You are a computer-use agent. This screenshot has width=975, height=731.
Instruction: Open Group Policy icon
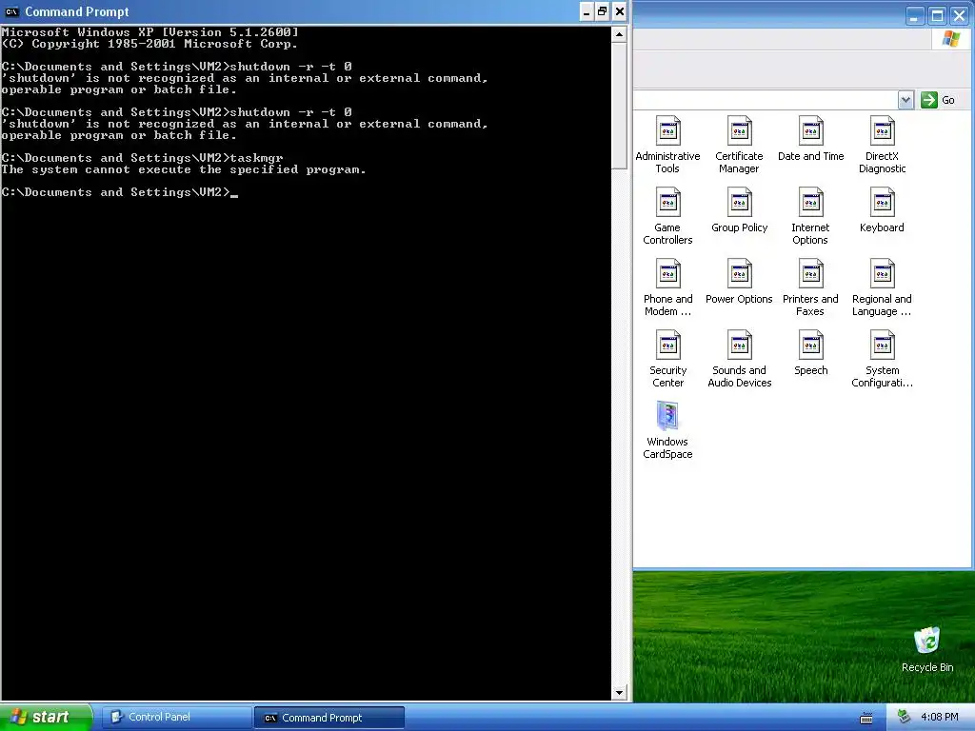point(739,210)
